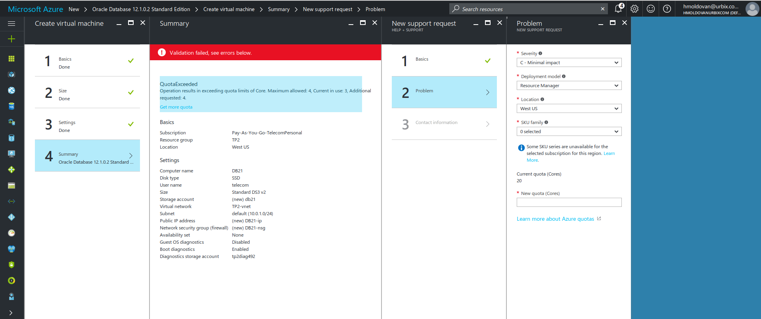Click the Get more quota link
Viewport: 761px width, 319px height.
[176, 107]
